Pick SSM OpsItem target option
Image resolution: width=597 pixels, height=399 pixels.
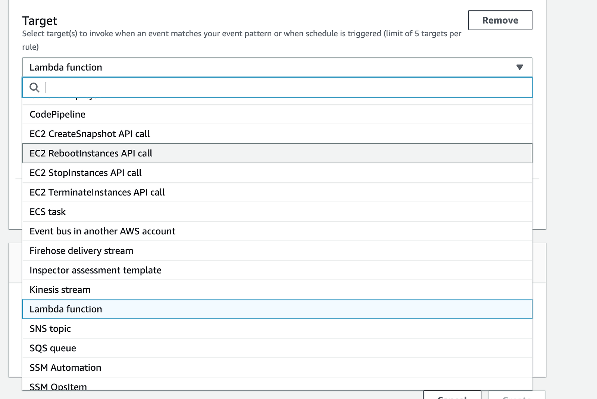click(x=58, y=386)
